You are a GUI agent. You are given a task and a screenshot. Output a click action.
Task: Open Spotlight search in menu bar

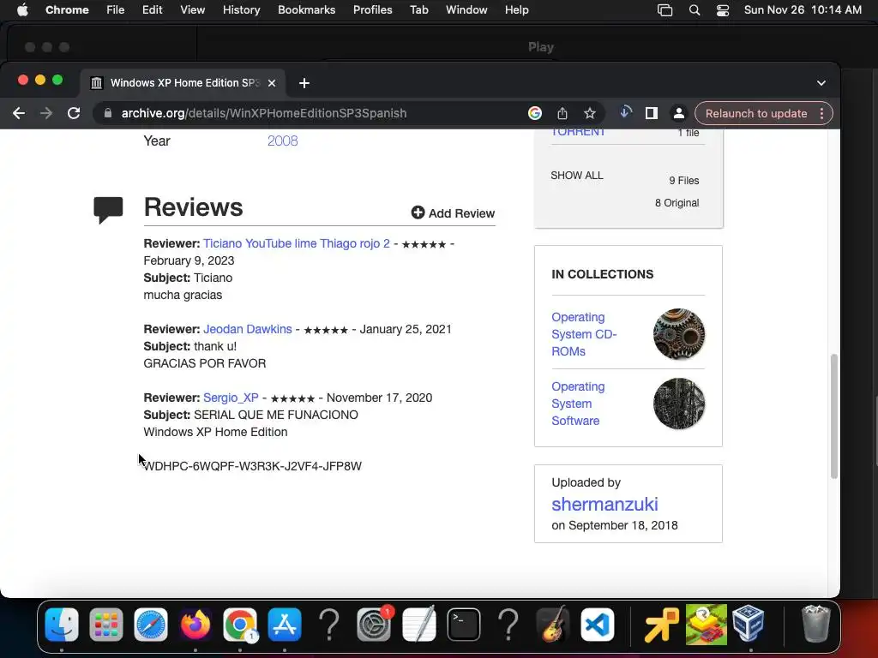click(x=695, y=9)
